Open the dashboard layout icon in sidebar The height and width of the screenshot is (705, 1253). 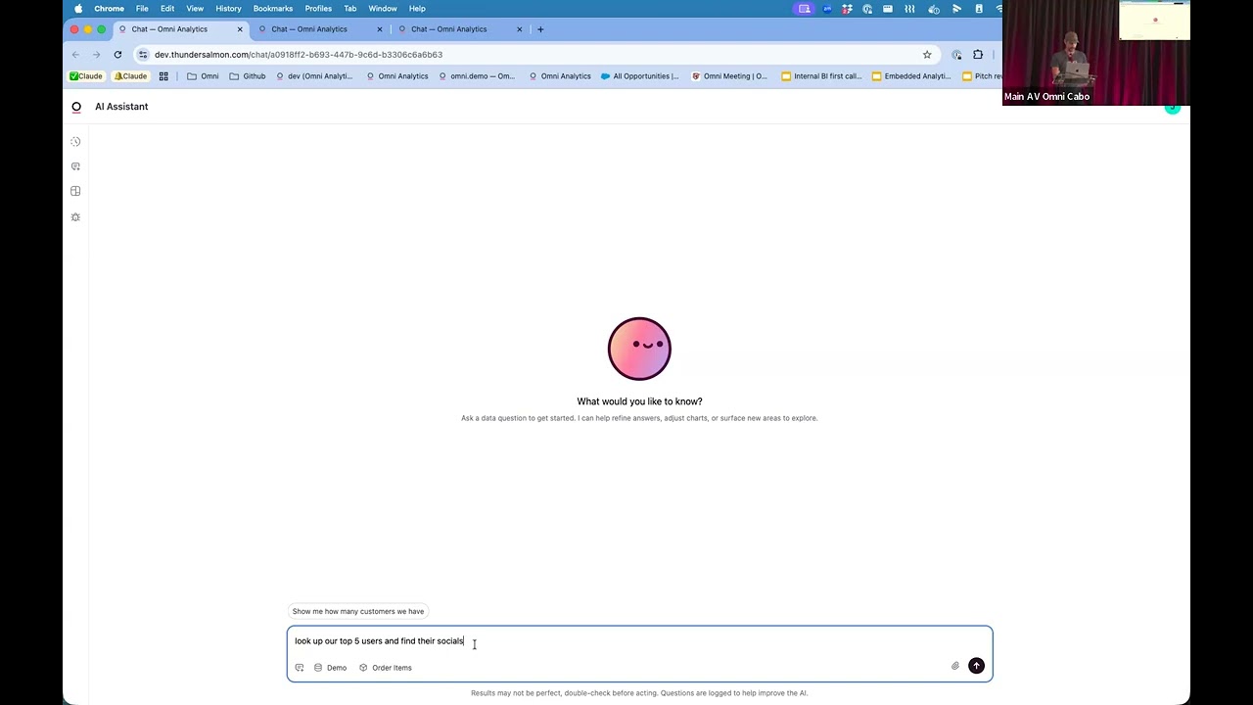[75, 191]
